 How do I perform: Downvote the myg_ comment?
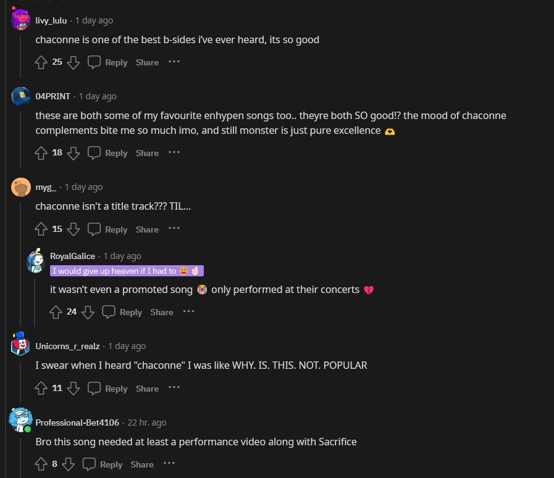tap(73, 229)
